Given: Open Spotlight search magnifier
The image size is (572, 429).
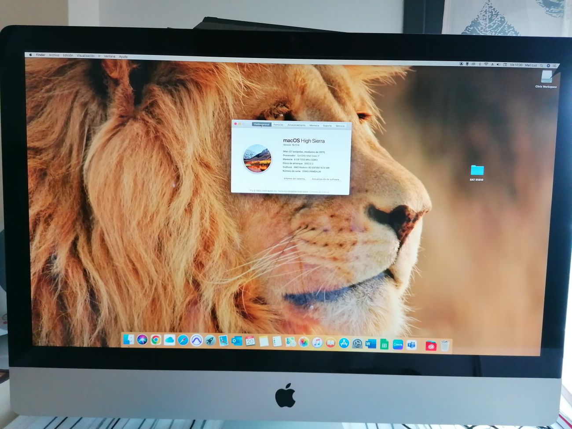Looking at the screenshot, I should [541, 66].
